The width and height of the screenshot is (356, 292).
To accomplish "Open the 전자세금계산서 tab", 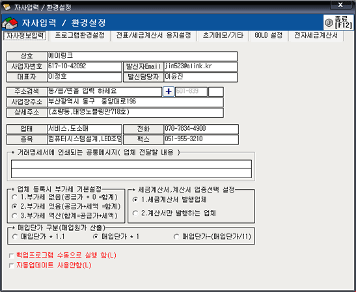I will 316,36.
